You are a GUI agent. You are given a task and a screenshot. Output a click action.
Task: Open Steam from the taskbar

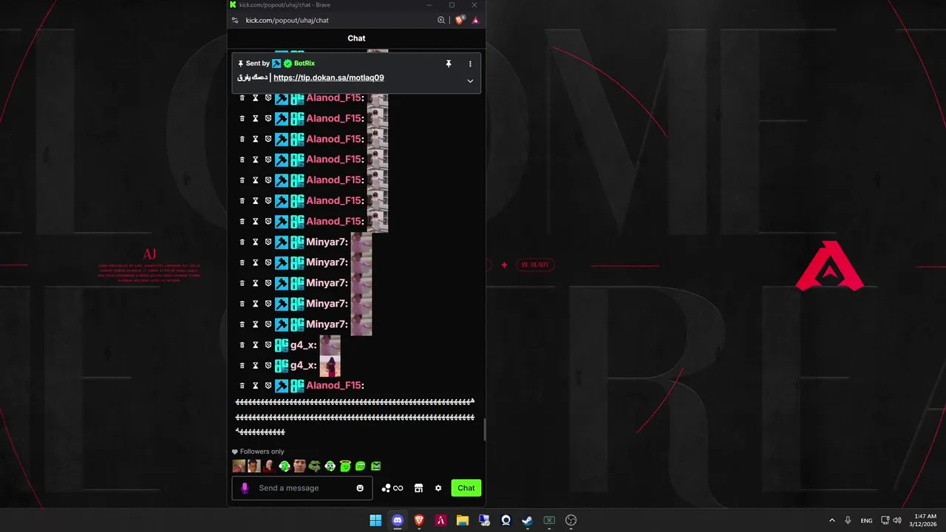tap(527, 520)
